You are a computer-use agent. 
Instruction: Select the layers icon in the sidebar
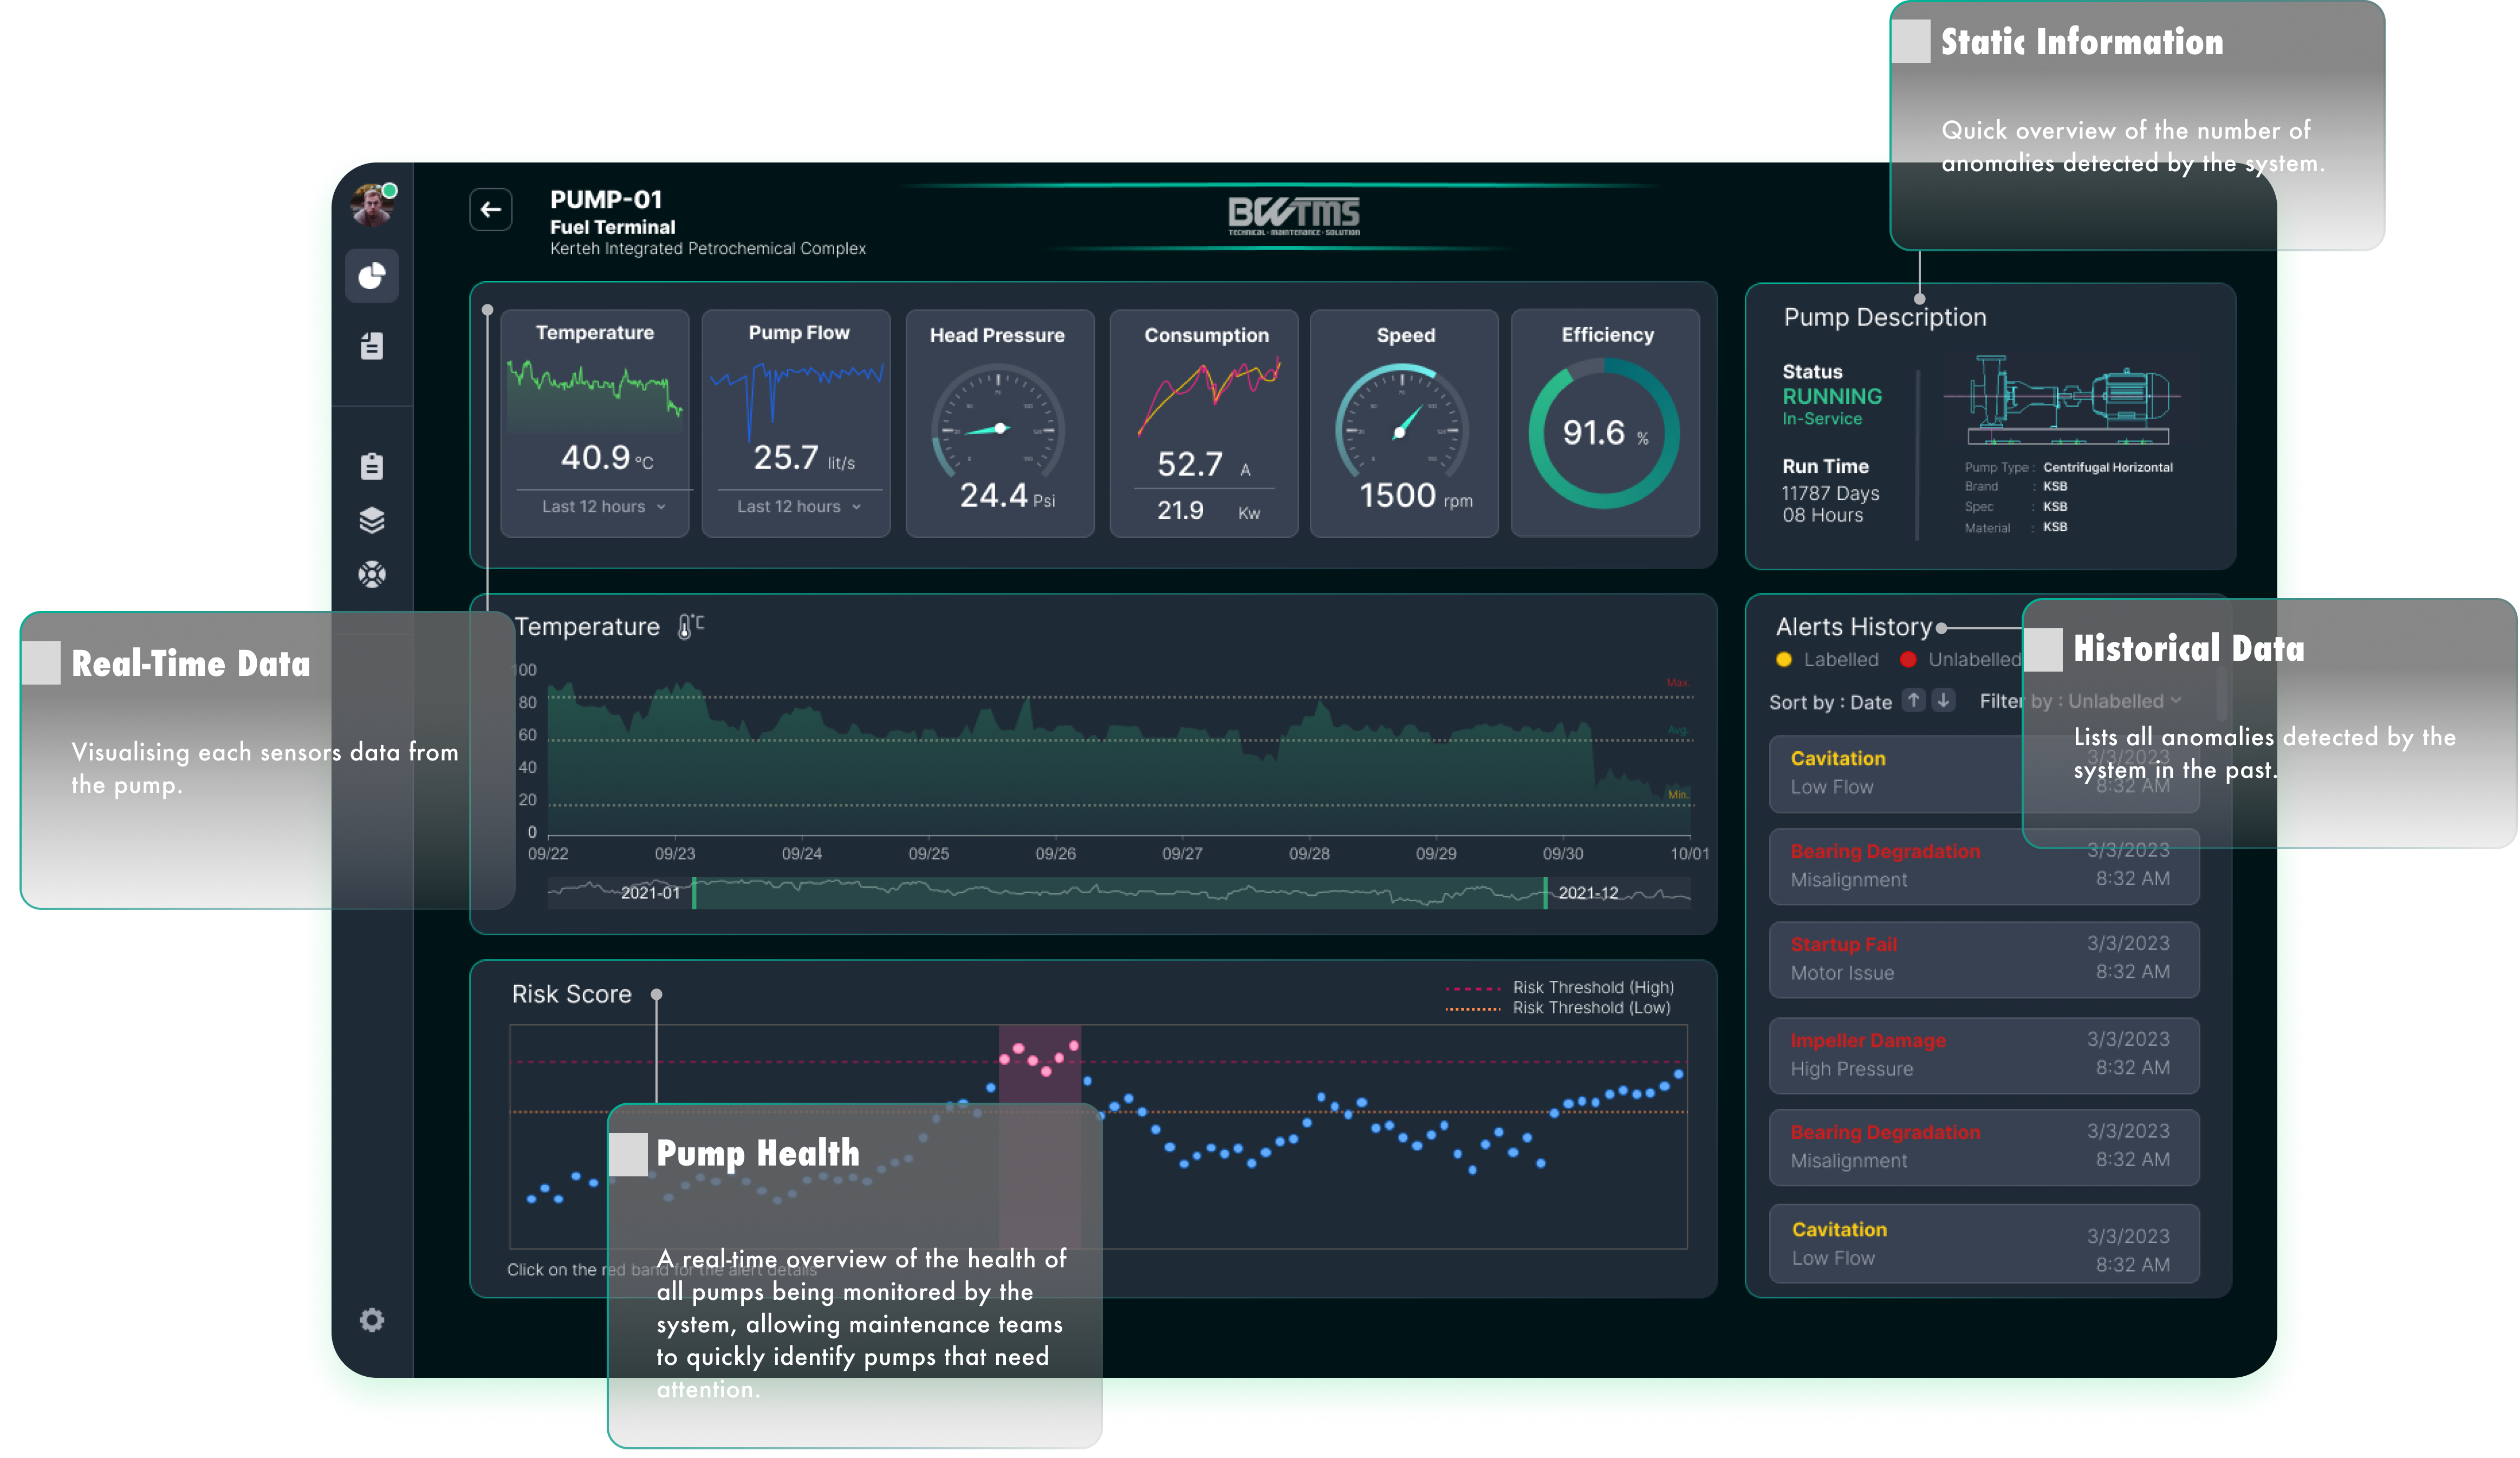coord(372,520)
